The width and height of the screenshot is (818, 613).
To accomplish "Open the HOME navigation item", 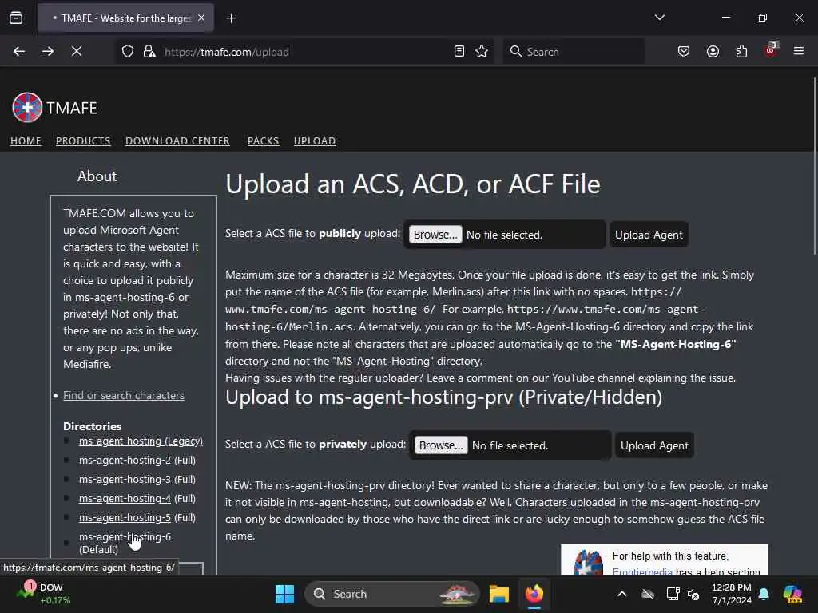I will pos(26,141).
